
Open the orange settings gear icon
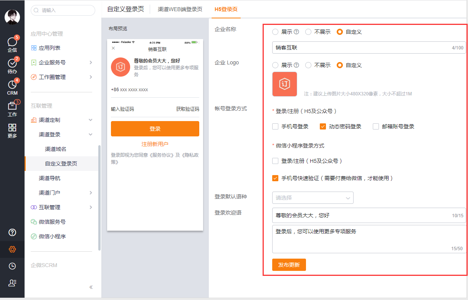pos(12,249)
